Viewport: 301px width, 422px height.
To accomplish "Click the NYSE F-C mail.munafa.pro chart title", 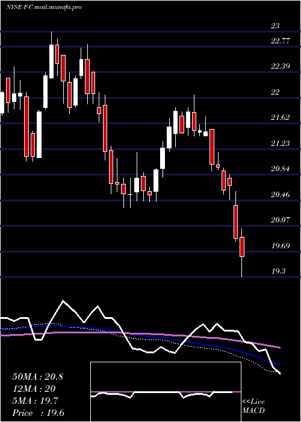I will click(x=43, y=7).
